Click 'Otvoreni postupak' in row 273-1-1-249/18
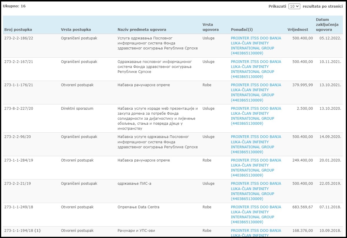This screenshot has width=347, height=238. (77, 207)
